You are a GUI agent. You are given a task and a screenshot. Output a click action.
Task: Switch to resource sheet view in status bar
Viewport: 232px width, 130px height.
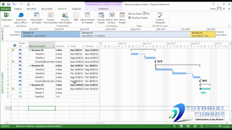pos(195,126)
